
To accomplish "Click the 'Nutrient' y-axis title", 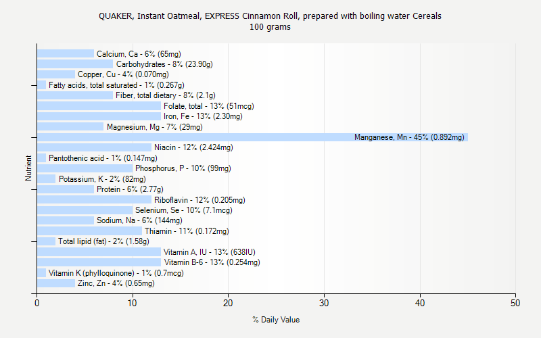I will (x=28, y=168).
